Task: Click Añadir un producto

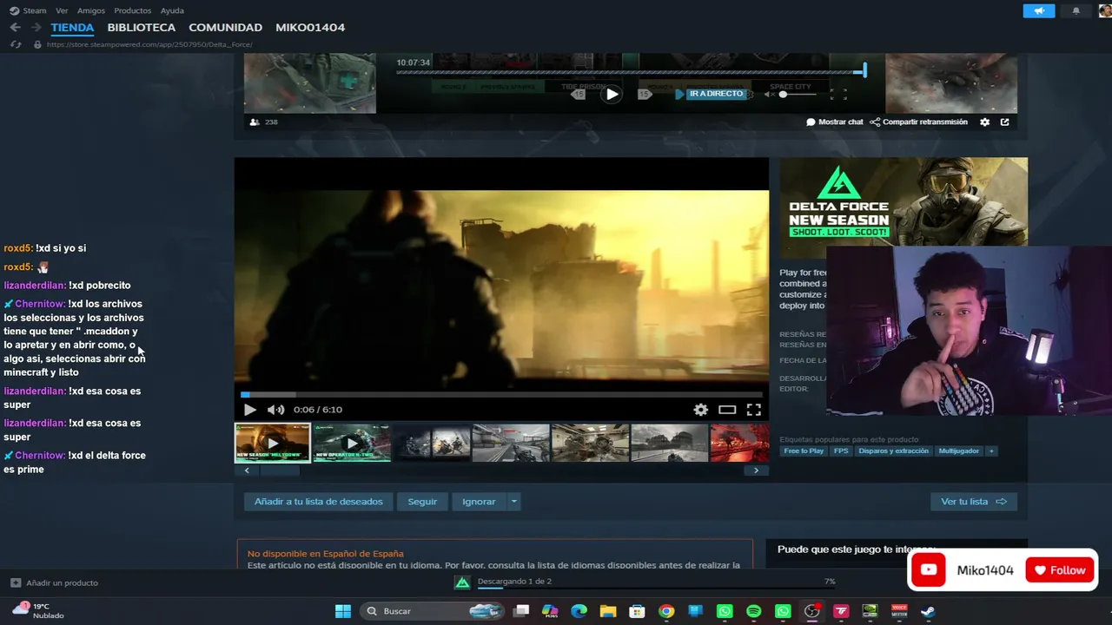Action: point(55,583)
